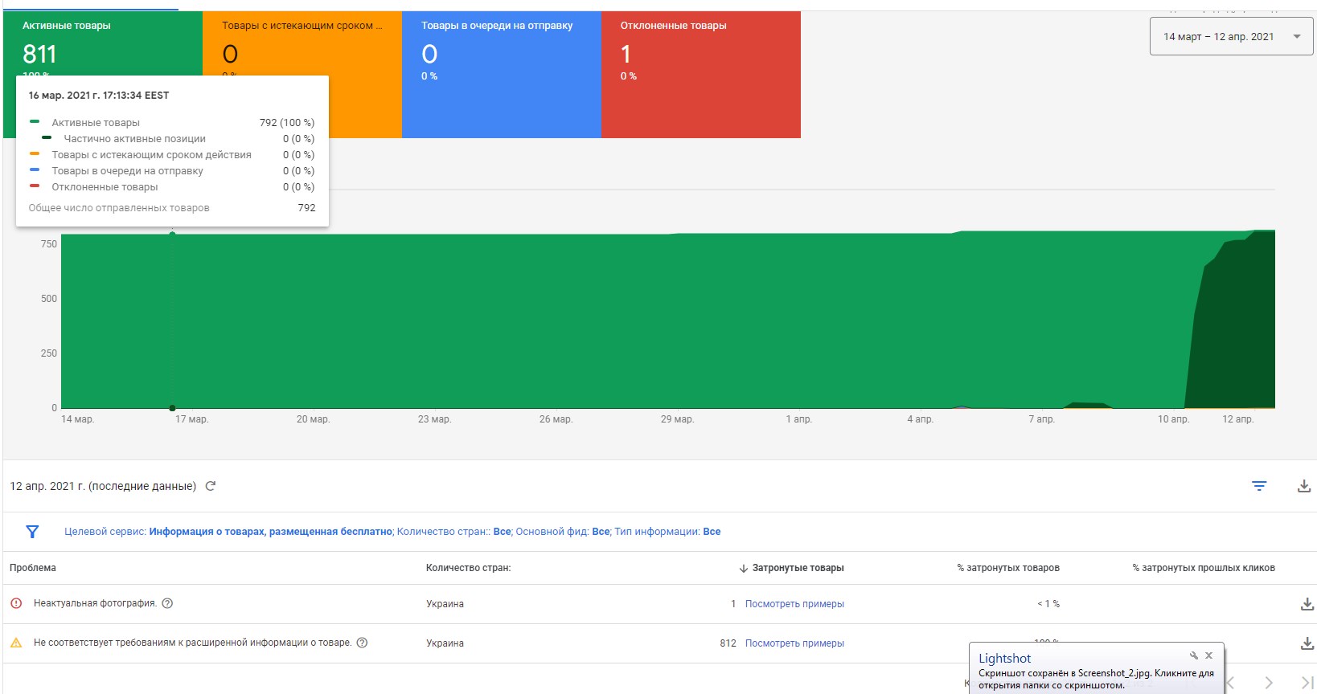Viewport: 1317px width, 694px height.
Task: Click the Проблема column header
Action: point(33,568)
